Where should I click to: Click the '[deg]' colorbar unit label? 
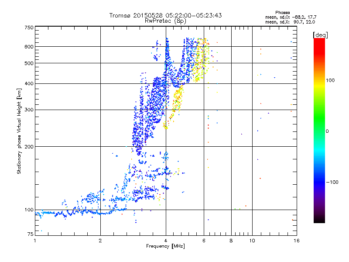point(320,35)
